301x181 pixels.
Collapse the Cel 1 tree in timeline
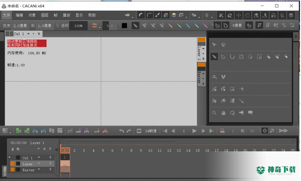(x=10, y=157)
